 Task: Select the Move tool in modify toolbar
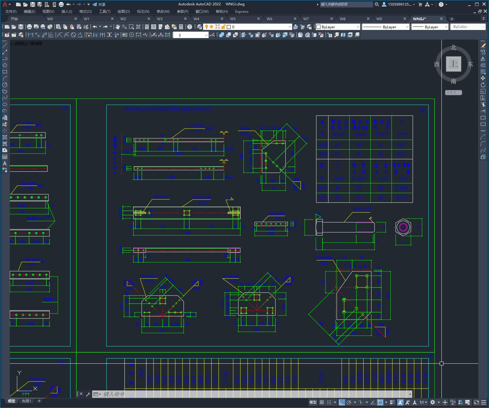[483, 78]
